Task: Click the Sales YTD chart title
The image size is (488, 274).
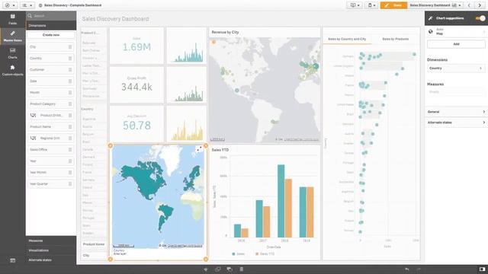Action: [x=220, y=150]
